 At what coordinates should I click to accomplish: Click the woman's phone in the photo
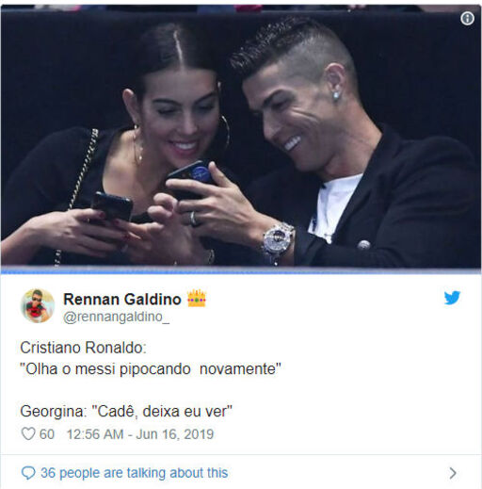[x=112, y=207]
